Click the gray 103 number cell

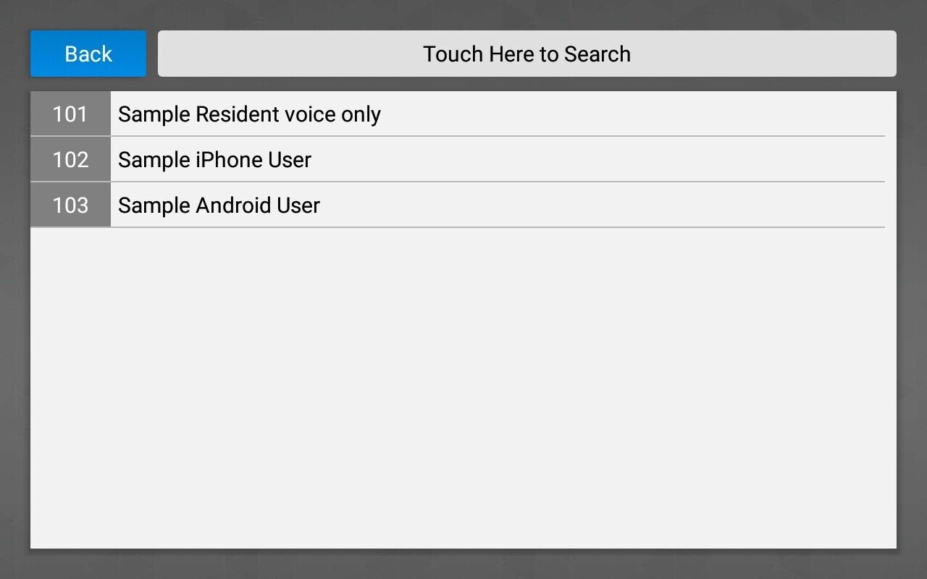(70, 206)
